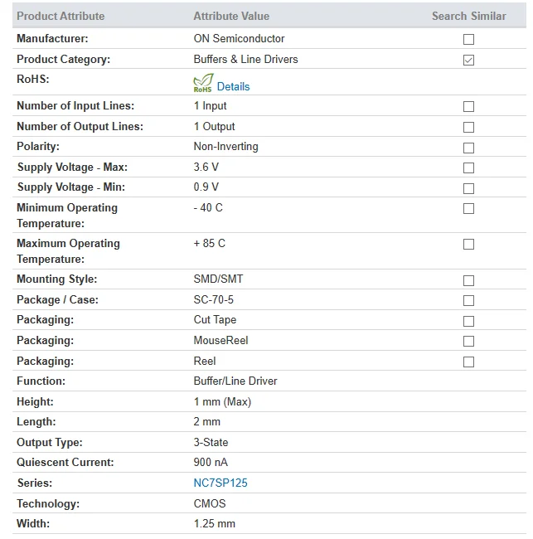Screen dimensions: 533x539
Task: Click the 900 nA quiescent current value
Action: coord(211,462)
